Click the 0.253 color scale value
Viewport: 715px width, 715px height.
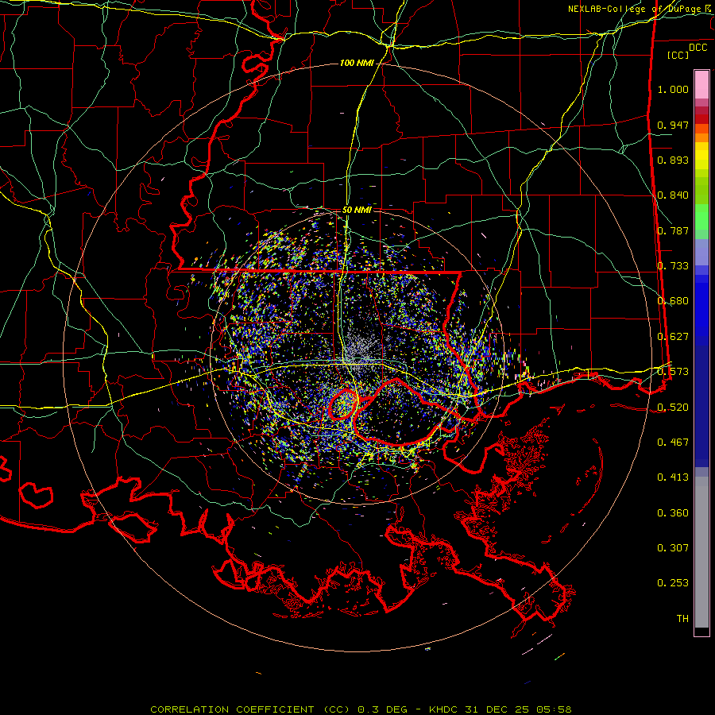(673, 583)
